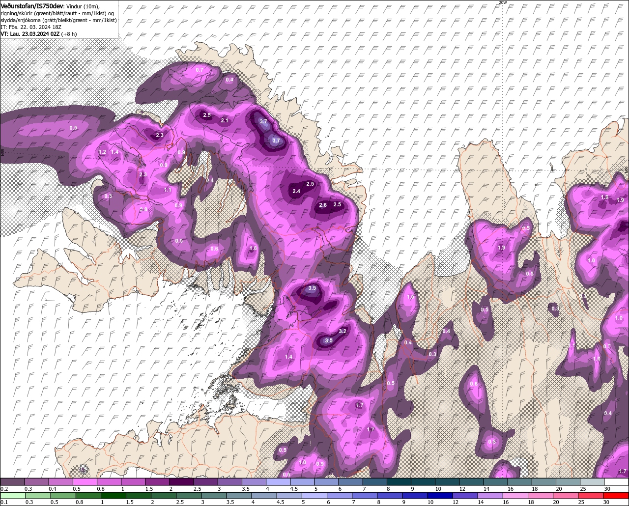Select the lavender 4–4.5 snow legend swatch

click(278, 482)
